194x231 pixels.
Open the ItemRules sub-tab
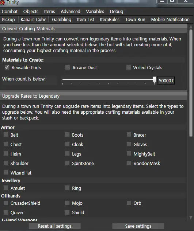click(x=110, y=20)
